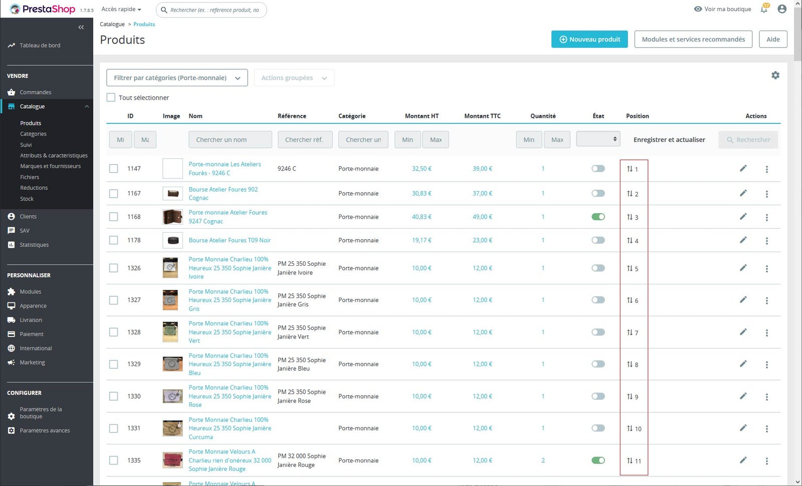Image resolution: width=802 pixels, height=486 pixels.
Task: Open product link Bourse Atelier Foures T09 Noir
Action: pos(230,240)
